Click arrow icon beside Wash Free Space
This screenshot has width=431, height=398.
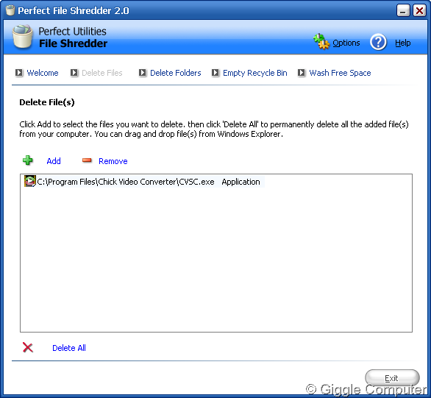tap(302, 73)
